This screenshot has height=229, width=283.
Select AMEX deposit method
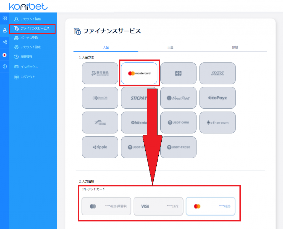click(218, 73)
